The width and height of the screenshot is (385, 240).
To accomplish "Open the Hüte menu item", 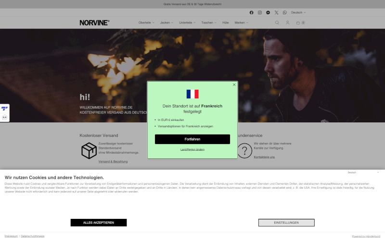I will [x=225, y=23].
